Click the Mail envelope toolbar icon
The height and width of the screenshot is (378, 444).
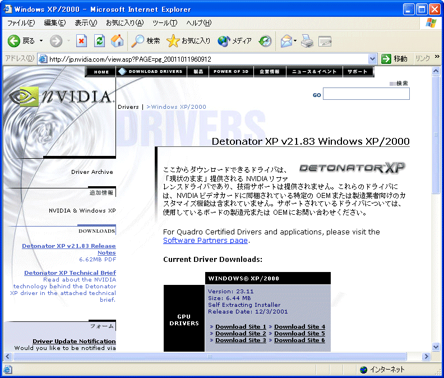[286, 41]
